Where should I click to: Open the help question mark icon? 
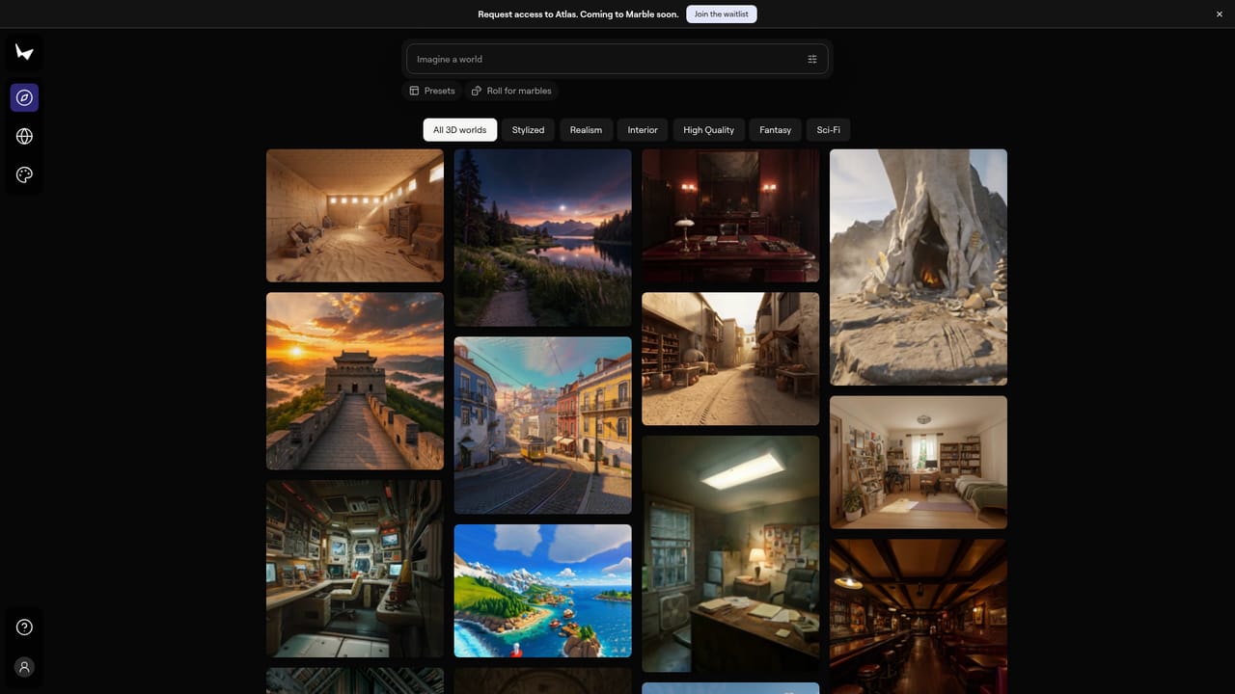pyautogui.click(x=24, y=627)
